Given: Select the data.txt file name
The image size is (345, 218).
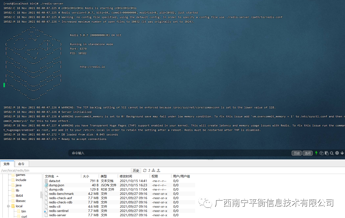Looking at the screenshot, I should pos(55,181).
